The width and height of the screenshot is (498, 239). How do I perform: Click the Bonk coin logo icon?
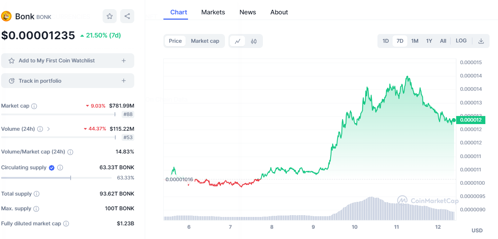tap(6, 16)
